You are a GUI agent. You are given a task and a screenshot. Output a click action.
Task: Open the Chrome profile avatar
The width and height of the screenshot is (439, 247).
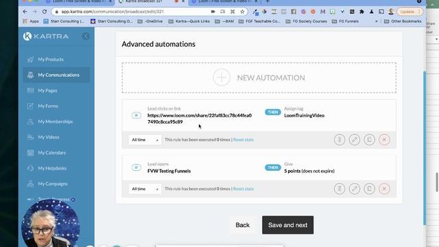(391, 12)
